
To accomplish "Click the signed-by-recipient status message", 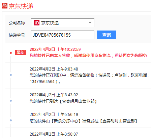I will 88,56.
